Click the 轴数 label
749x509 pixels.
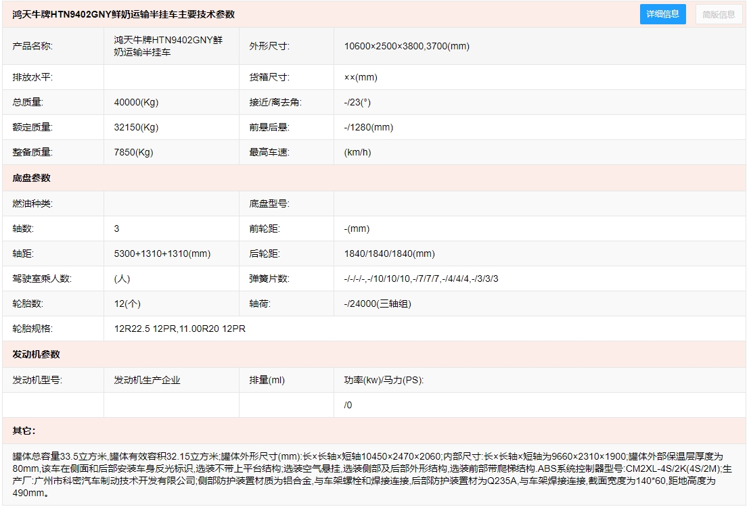tap(23, 228)
